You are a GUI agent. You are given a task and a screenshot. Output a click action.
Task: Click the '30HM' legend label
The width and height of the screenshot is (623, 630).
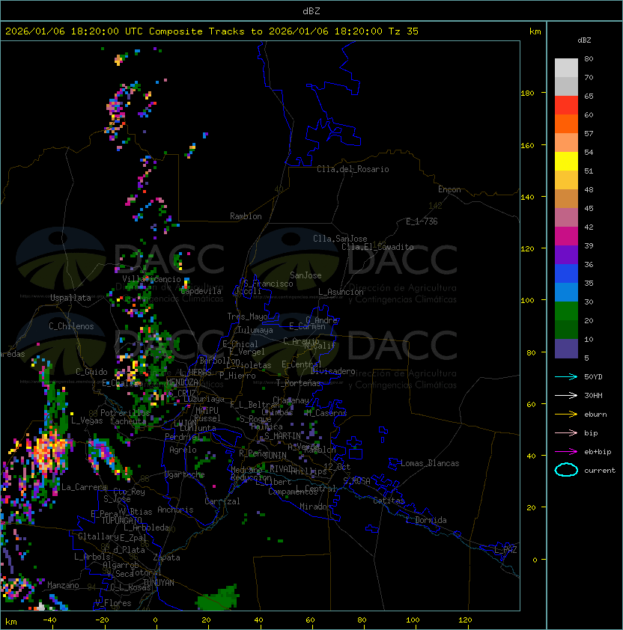tap(593, 395)
